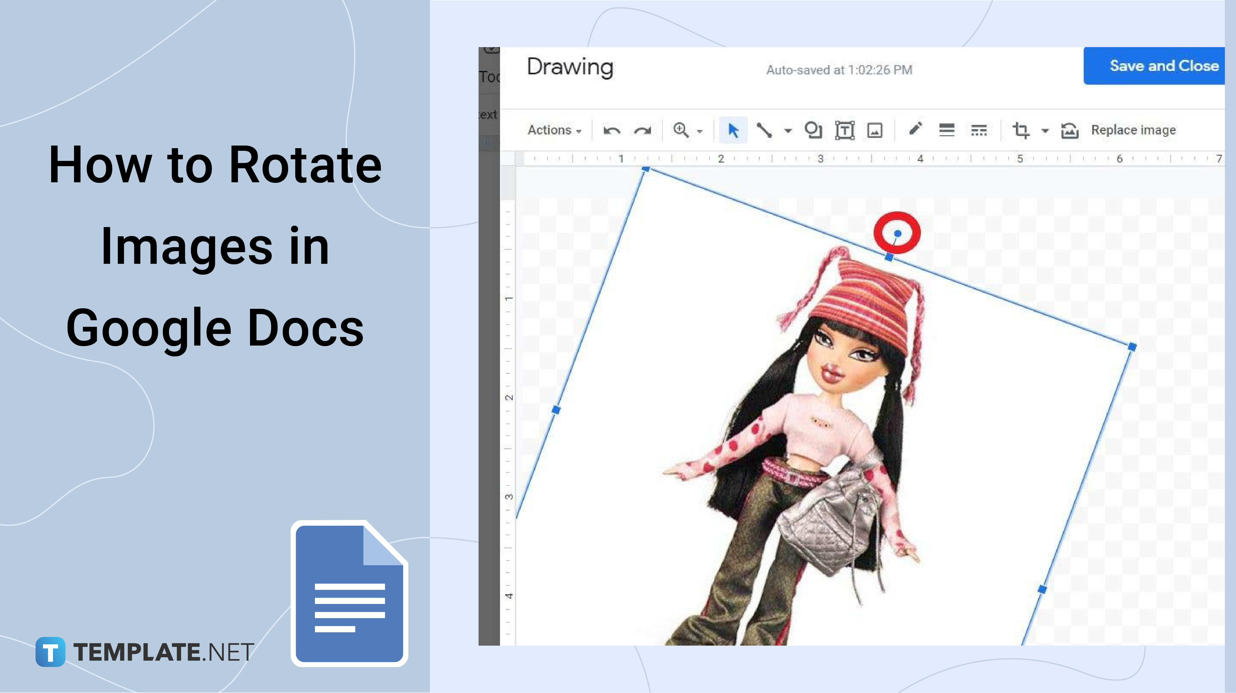
Task: Click the Redo button in Drawing toolbar
Action: tap(642, 130)
